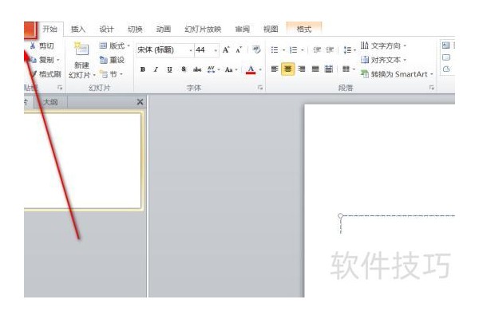Select the rectangle shape in gallery
This screenshot has width=479, height=319.
pos(446,57)
